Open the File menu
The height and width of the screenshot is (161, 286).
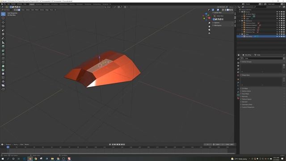(x=5, y=4)
